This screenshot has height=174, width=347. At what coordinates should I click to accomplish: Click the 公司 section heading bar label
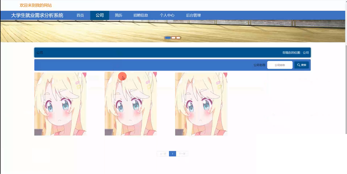point(40,53)
